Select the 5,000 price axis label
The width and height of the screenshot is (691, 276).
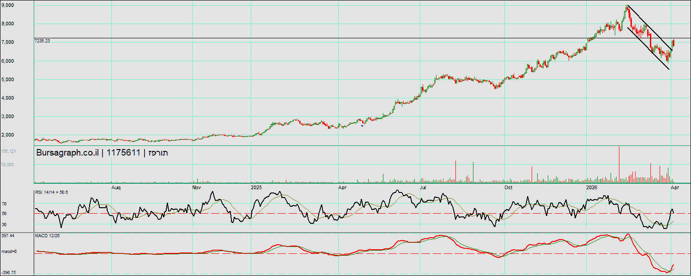tap(8, 79)
